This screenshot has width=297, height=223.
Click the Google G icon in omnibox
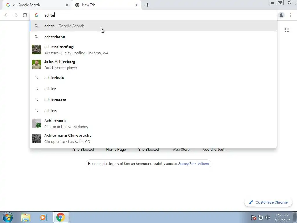(36, 15)
